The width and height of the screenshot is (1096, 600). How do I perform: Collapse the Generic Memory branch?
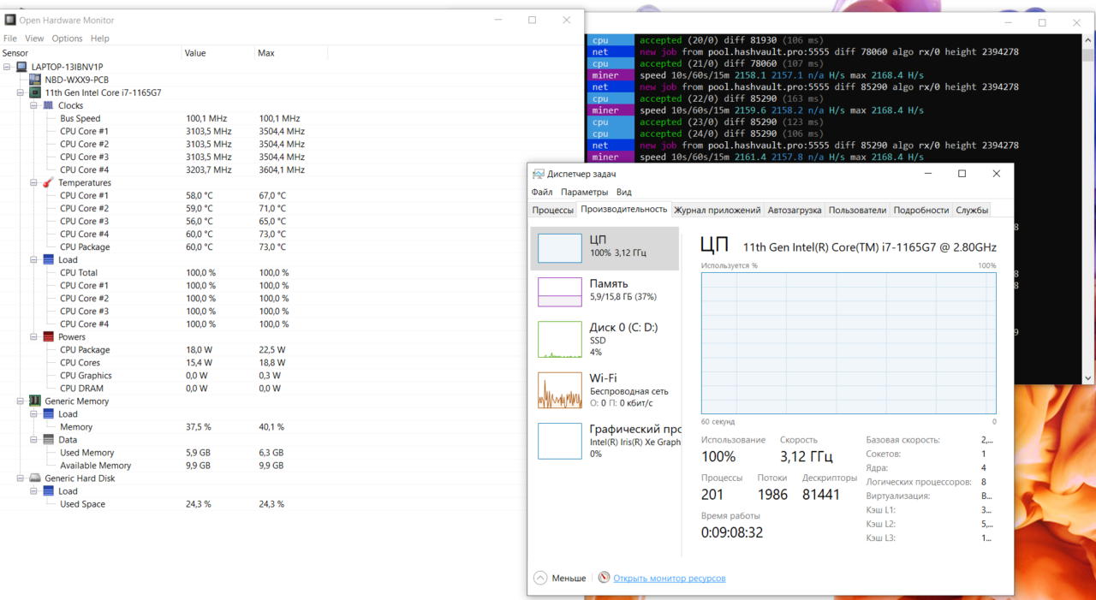coord(21,401)
